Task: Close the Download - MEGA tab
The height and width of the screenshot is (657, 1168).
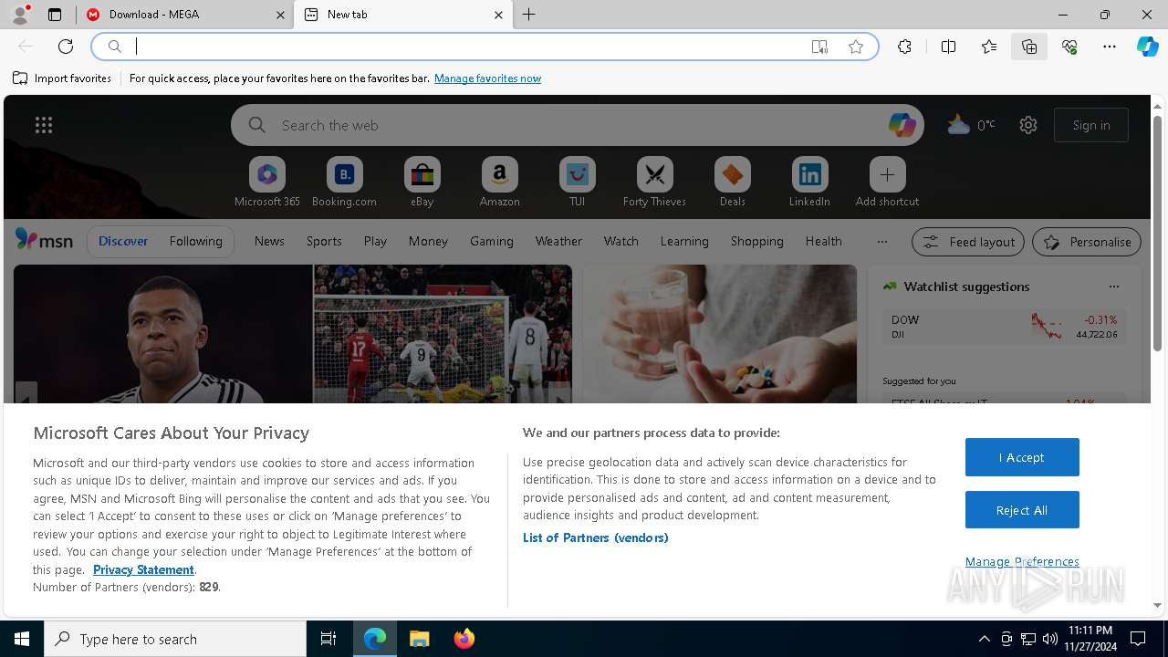Action: (x=279, y=15)
